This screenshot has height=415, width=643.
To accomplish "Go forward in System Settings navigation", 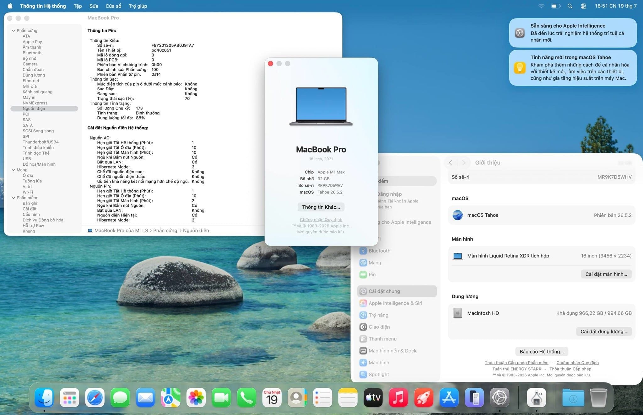I will click(x=464, y=162).
